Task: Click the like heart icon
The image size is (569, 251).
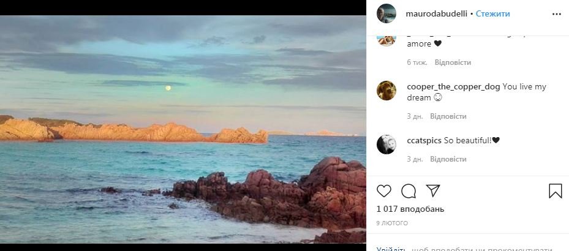Action: [x=384, y=191]
